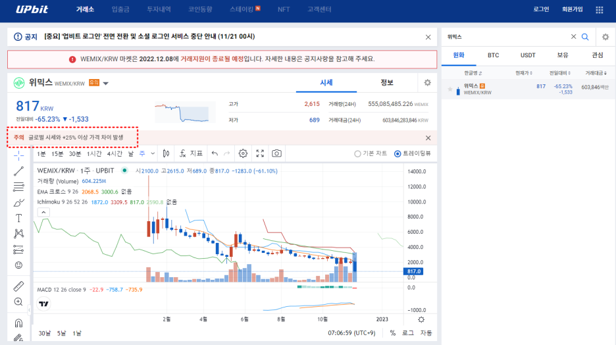Open the 거래소 menu
Image resolution: width=616 pixels, height=345 pixels.
click(86, 9)
